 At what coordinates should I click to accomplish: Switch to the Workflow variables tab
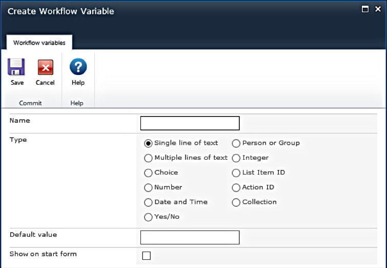[x=39, y=43]
